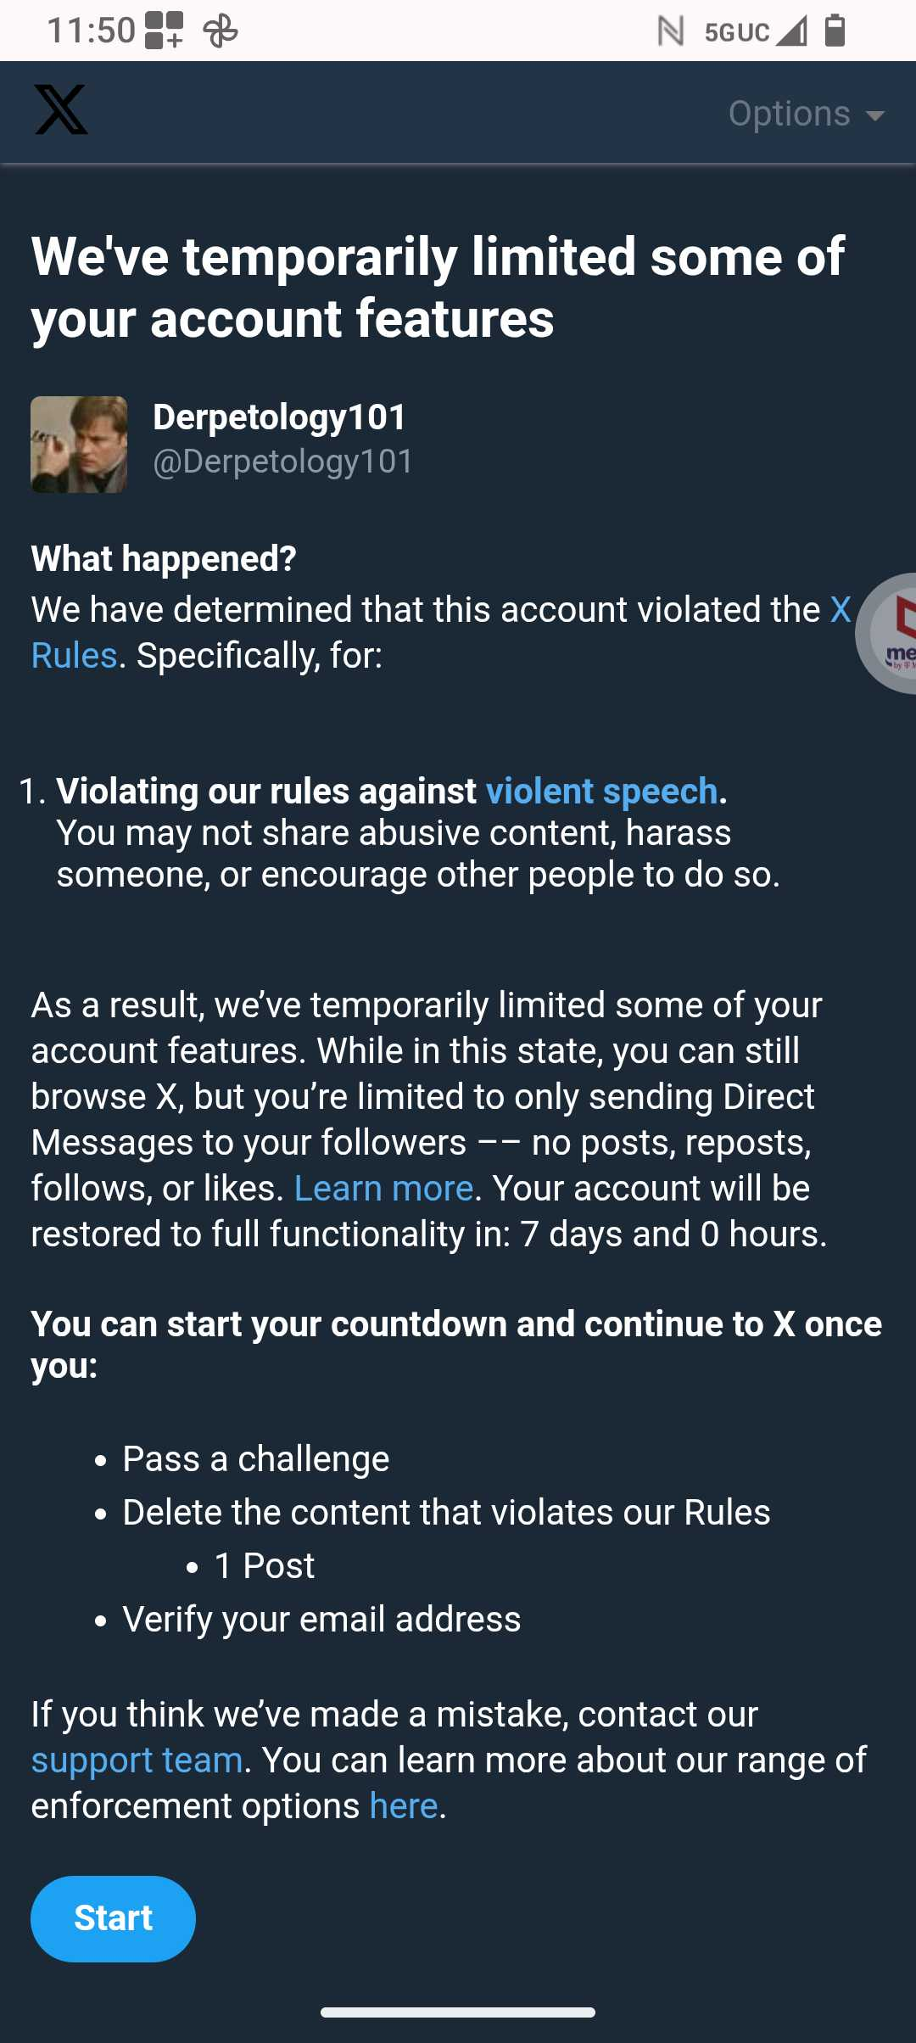916x2043 pixels.
Task: Open the X Rules link
Action: pyautogui.click(x=75, y=655)
